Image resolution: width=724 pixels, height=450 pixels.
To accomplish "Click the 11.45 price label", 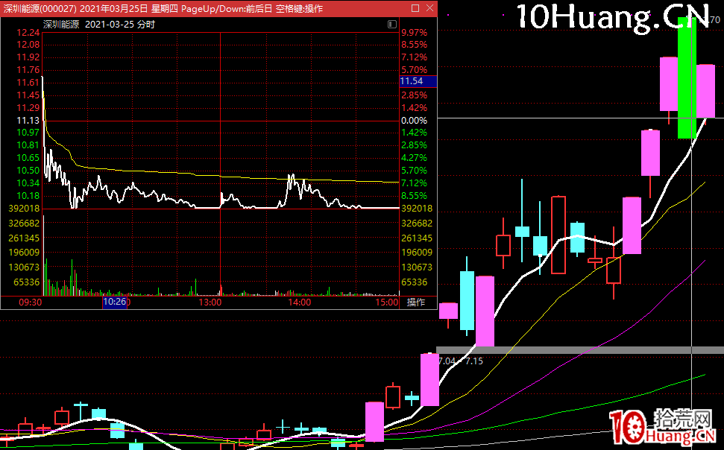I will point(28,95).
